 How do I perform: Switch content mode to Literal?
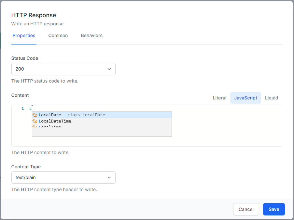pos(219,98)
